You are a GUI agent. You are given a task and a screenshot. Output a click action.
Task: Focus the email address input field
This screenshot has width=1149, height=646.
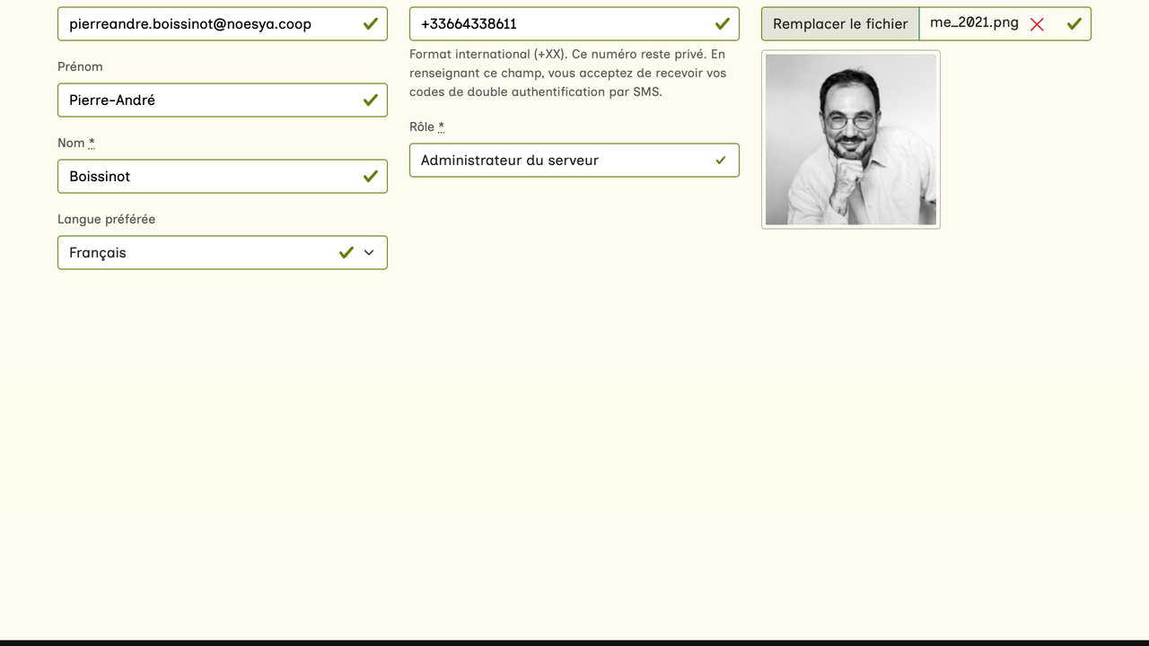(x=206, y=24)
